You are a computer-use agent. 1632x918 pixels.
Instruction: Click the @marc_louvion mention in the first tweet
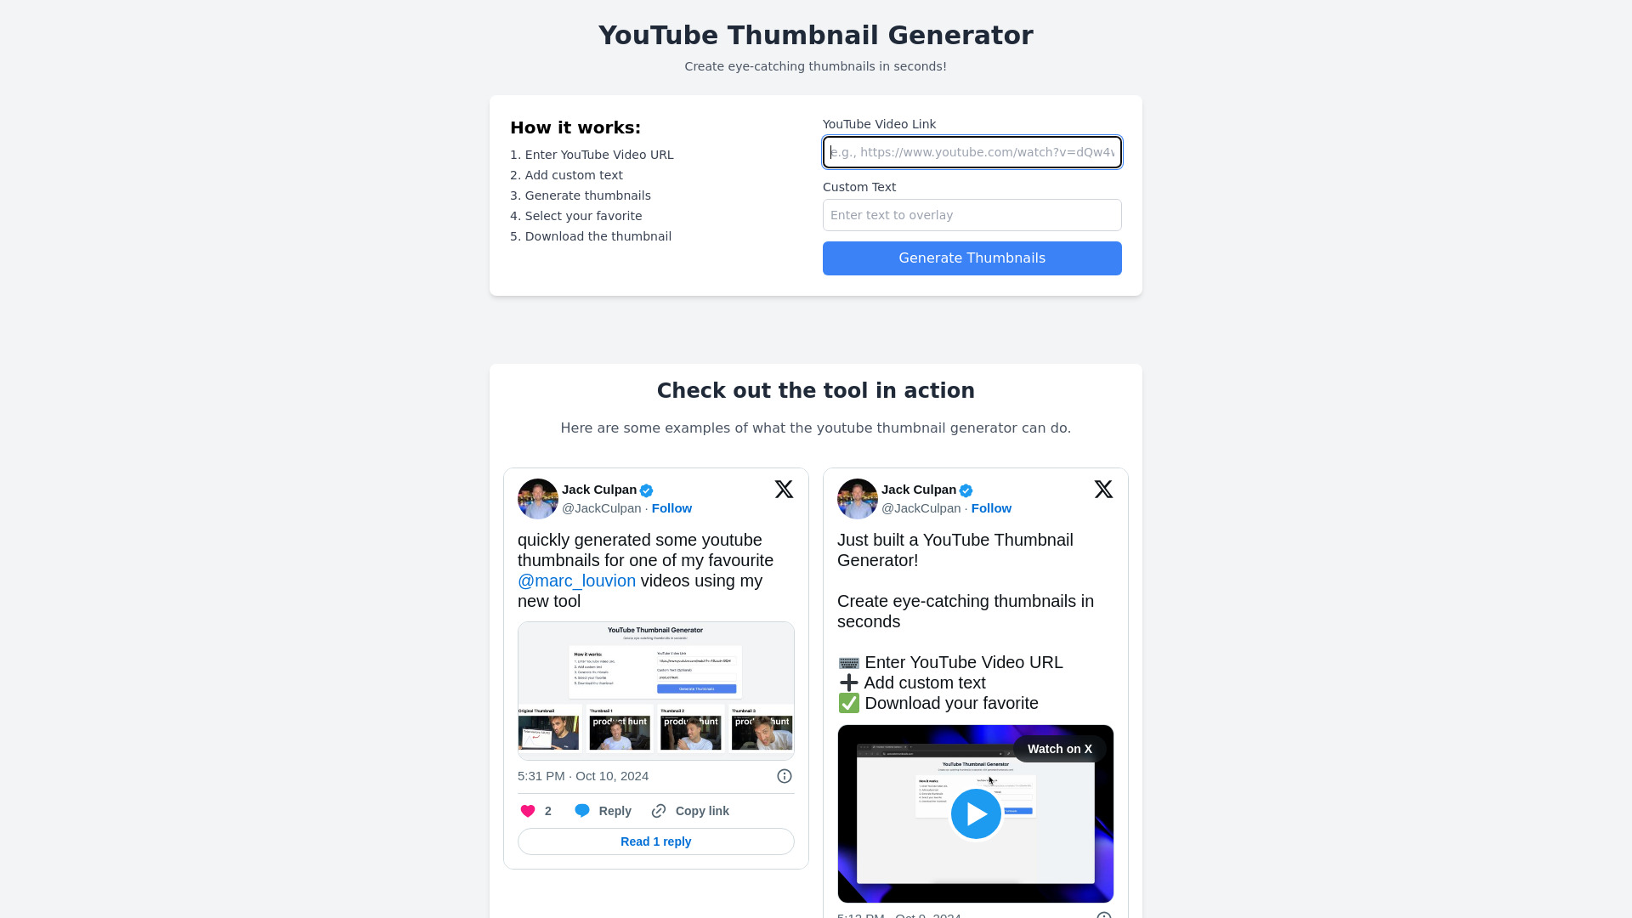[x=577, y=581]
